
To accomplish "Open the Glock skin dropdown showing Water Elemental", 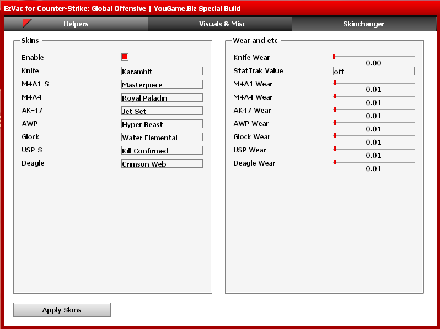I will click(x=162, y=137).
